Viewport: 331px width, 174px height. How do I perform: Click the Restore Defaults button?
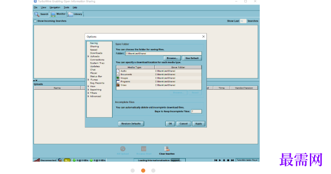click(131, 124)
